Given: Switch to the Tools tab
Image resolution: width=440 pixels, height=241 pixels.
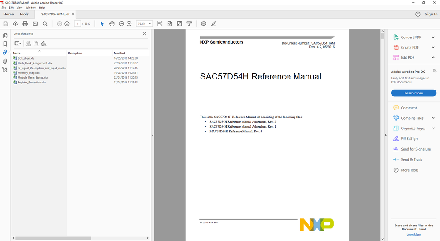Looking at the screenshot, I should (24, 14).
